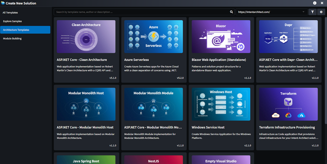Pick the Blazor template thumbnail
Image resolution: width=327 pixels, height=164 pixels.
point(221,36)
